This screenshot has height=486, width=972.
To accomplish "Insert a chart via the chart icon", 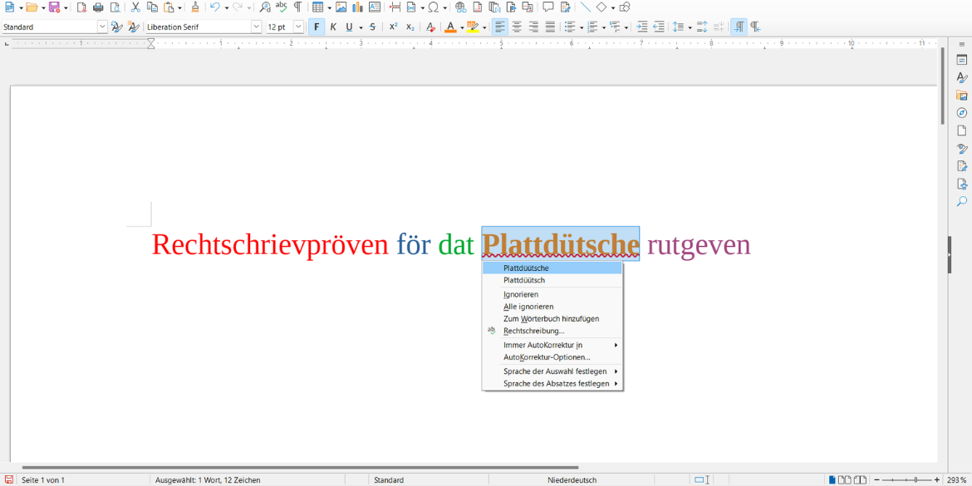I will coord(356,7).
